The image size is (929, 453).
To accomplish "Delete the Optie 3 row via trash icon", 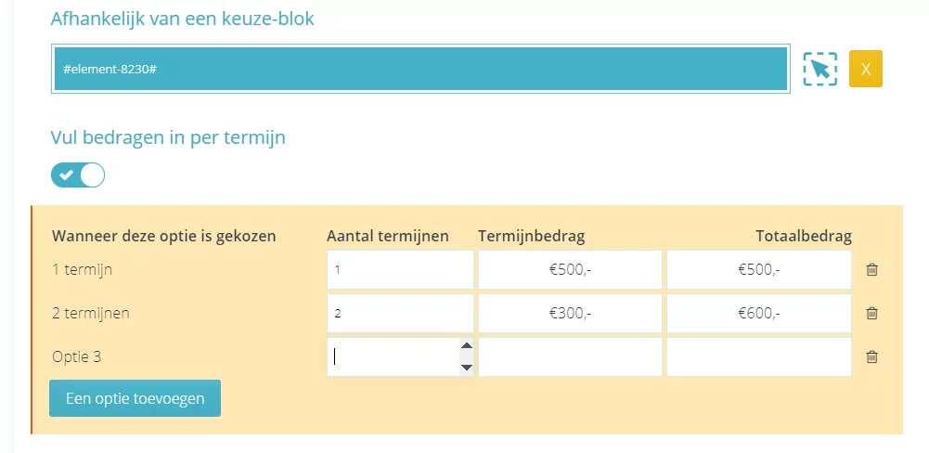I will (871, 357).
